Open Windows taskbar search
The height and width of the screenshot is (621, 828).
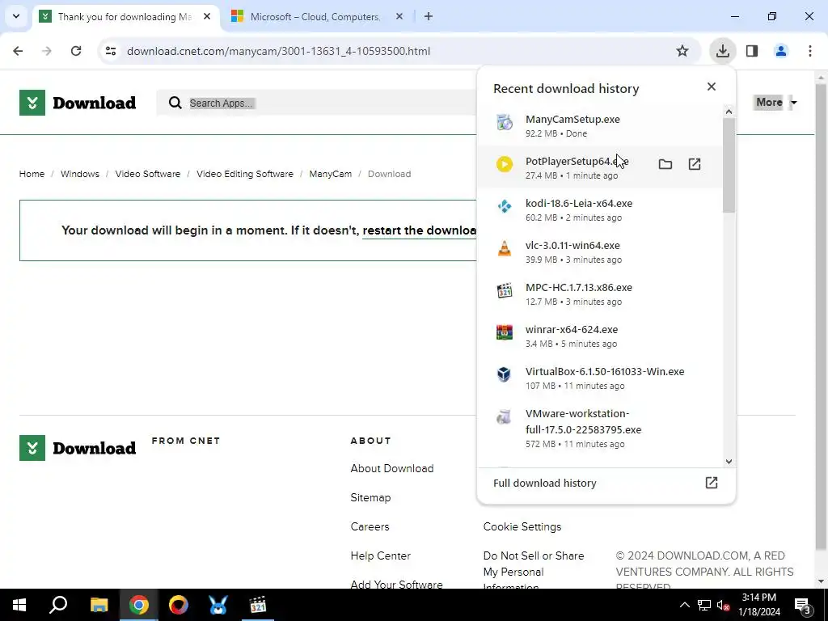[x=58, y=605]
